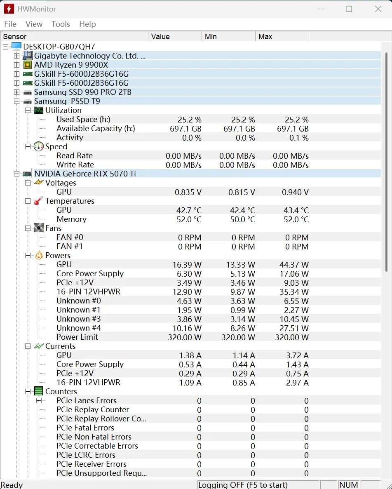Click the Samsung SSD 990 PRO drive icon
The width and height of the screenshot is (392, 489).
28,92
